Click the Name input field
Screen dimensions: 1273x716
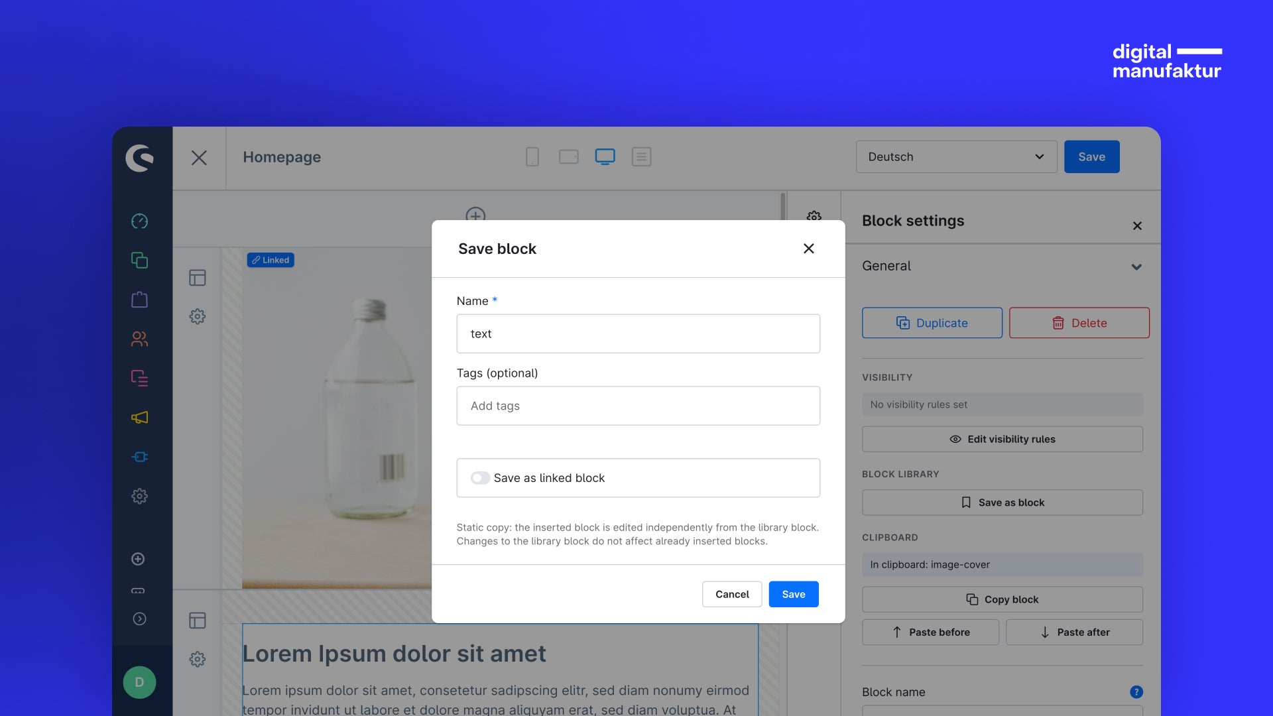(x=638, y=333)
